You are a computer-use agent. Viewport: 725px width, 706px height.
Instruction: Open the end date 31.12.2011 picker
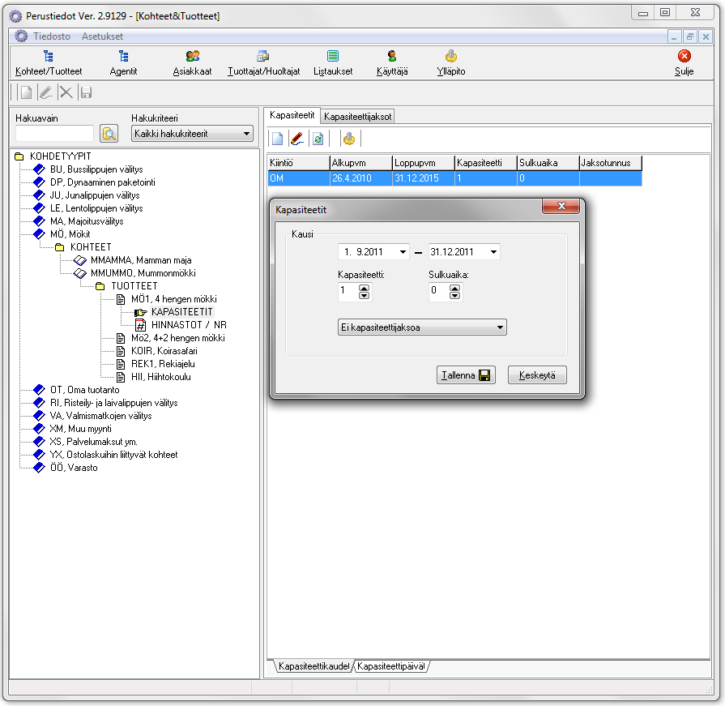point(493,252)
